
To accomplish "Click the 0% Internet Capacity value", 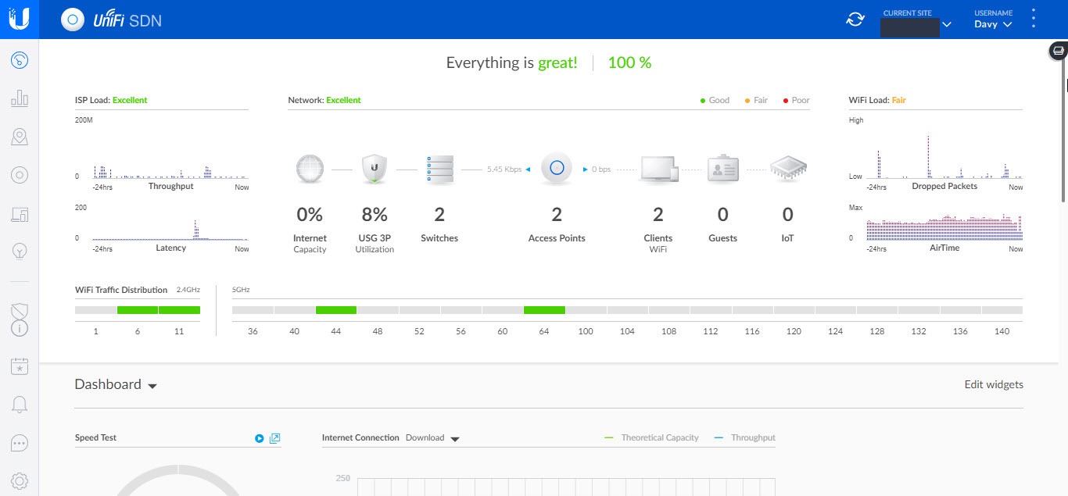I will 310,215.
